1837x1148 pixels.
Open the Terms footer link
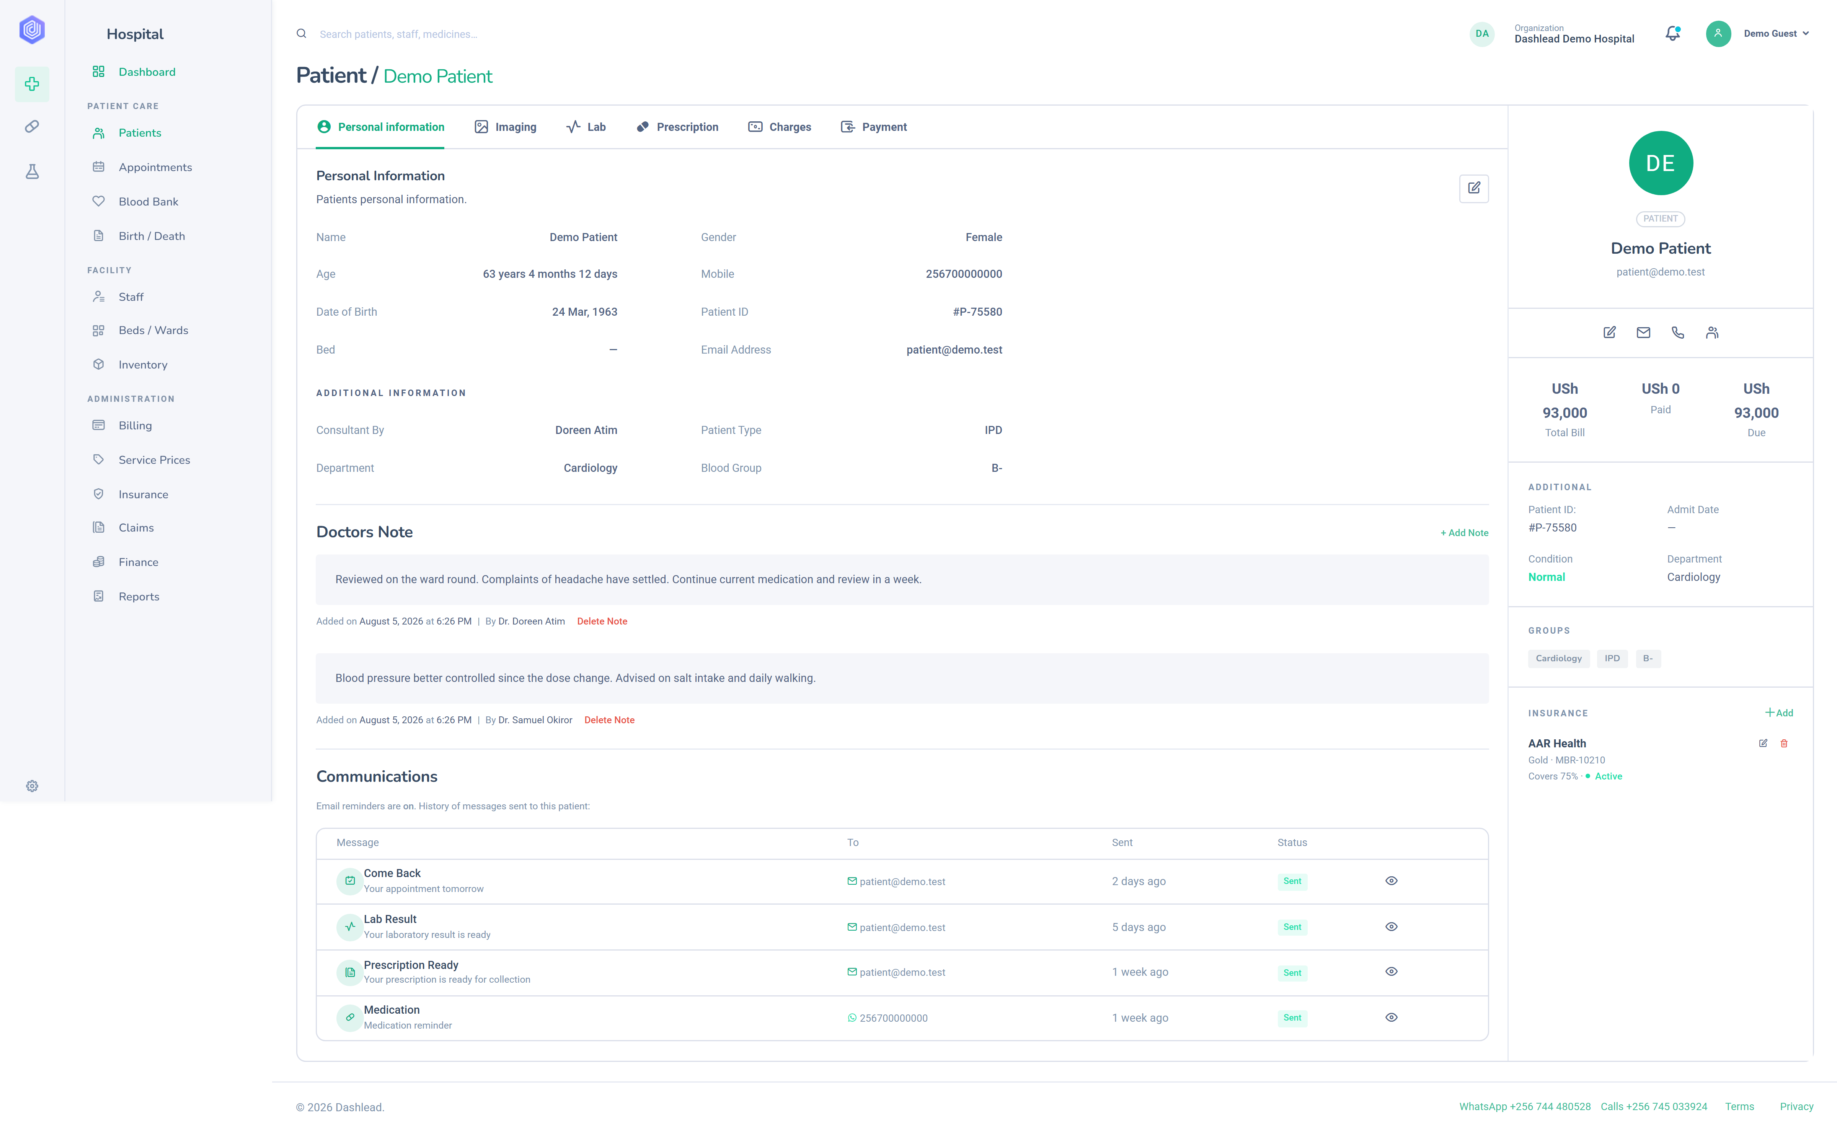1739,1106
